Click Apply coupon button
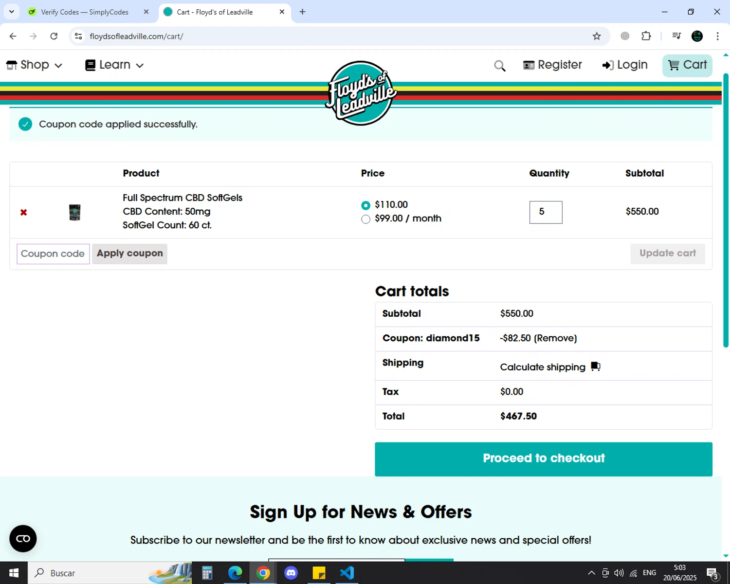This screenshot has height=584, width=730. [129, 254]
